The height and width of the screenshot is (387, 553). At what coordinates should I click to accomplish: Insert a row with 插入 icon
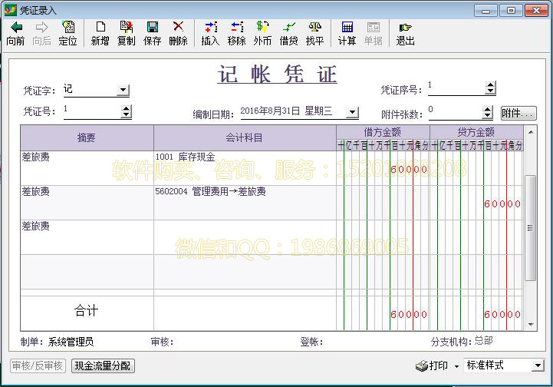(210, 28)
